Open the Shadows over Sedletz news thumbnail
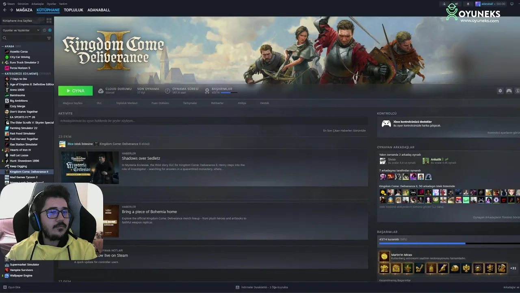This screenshot has width=520, height=293. (x=90, y=167)
